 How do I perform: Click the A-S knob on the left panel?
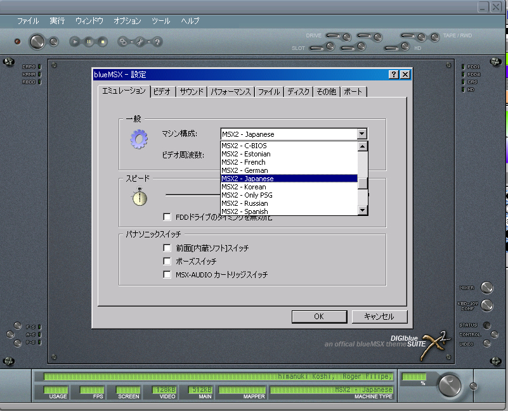pyautogui.click(x=10, y=334)
